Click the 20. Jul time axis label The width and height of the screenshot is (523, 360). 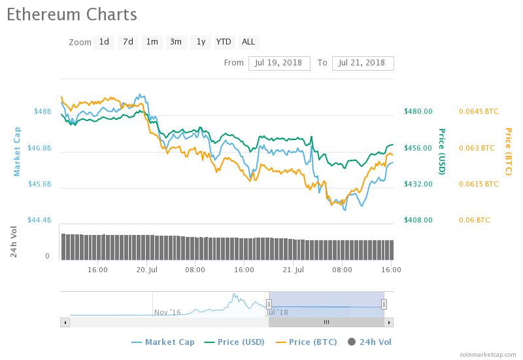tap(146, 270)
